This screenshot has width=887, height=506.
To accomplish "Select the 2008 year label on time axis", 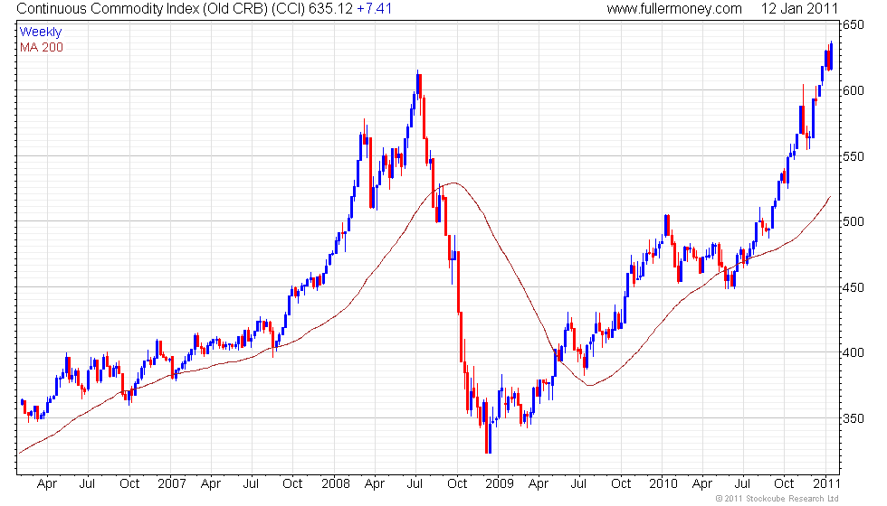I will click(336, 484).
